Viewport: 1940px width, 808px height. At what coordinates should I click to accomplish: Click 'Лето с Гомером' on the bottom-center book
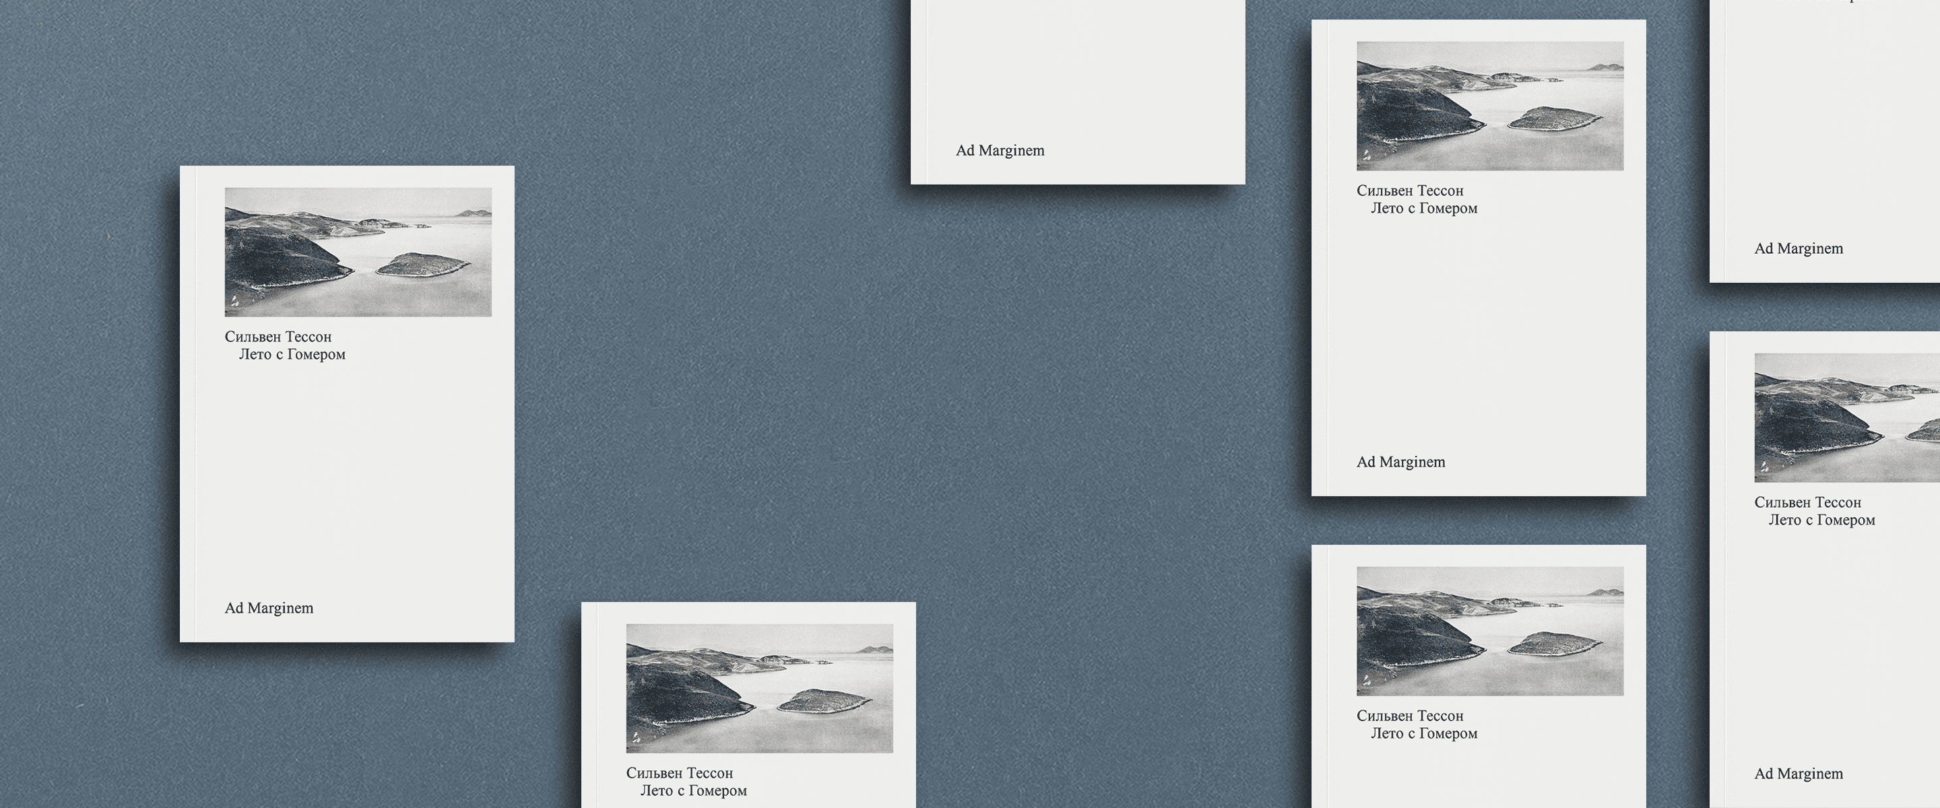click(694, 790)
